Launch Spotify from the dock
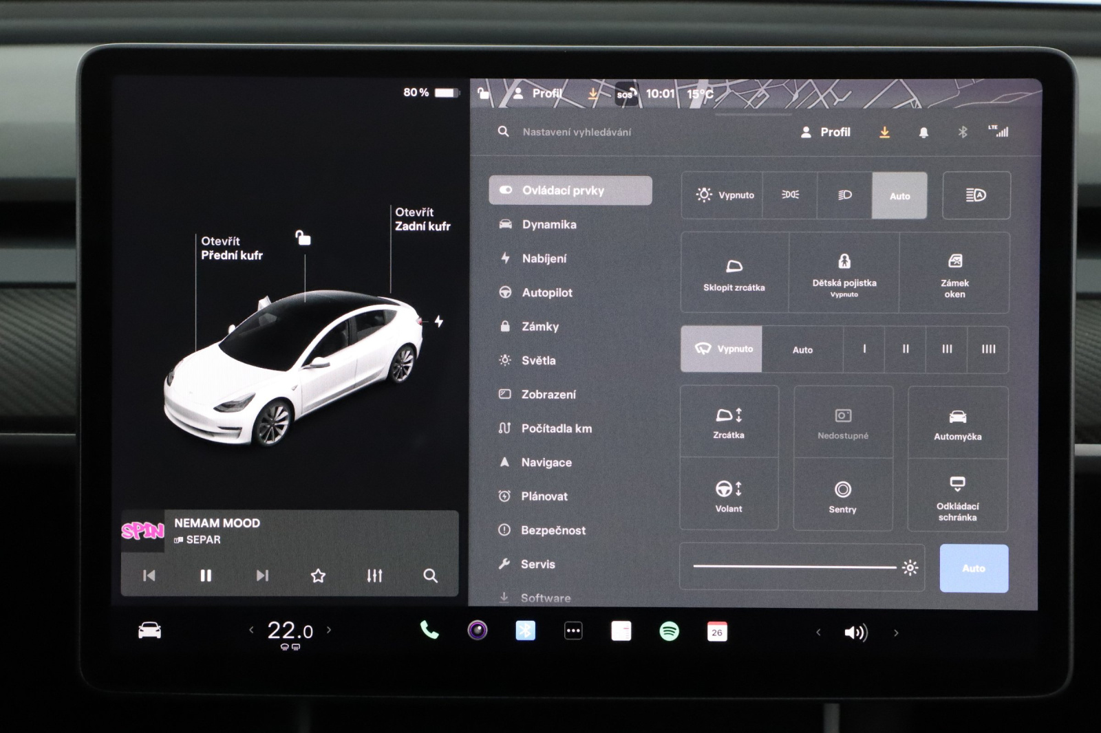 click(669, 631)
